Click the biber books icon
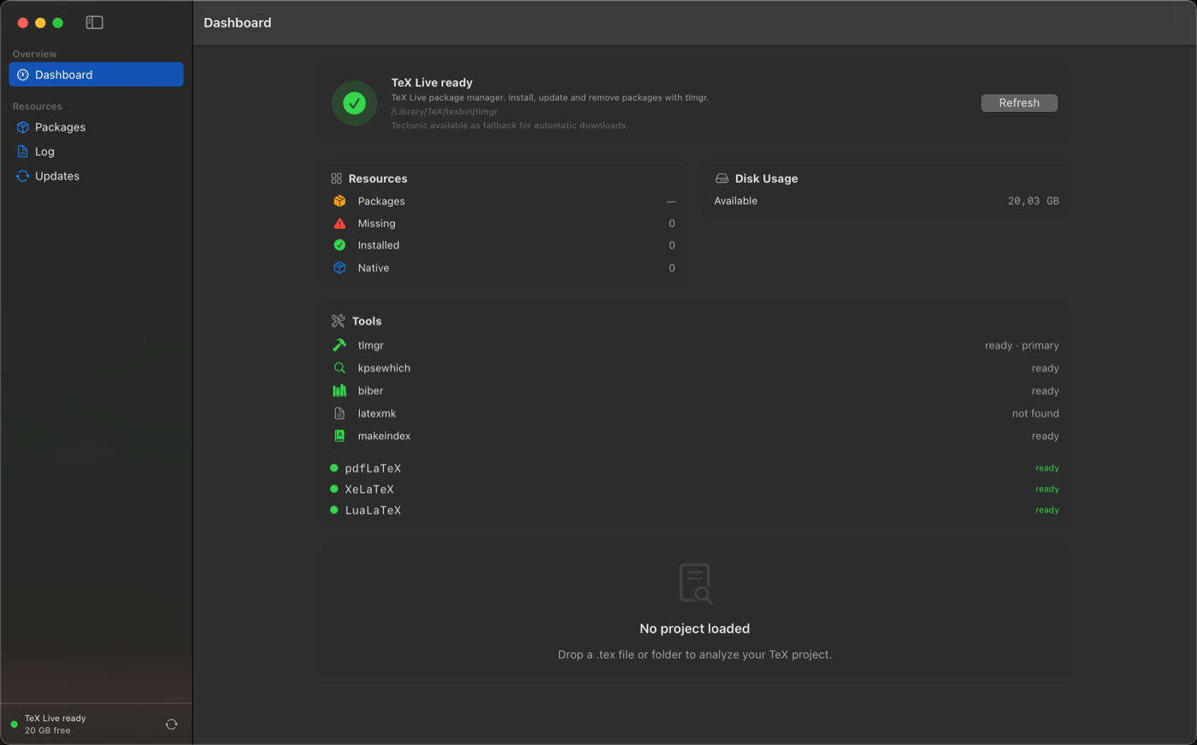Image resolution: width=1197 pixels, height=745 pixels. [x=339, y=390]
